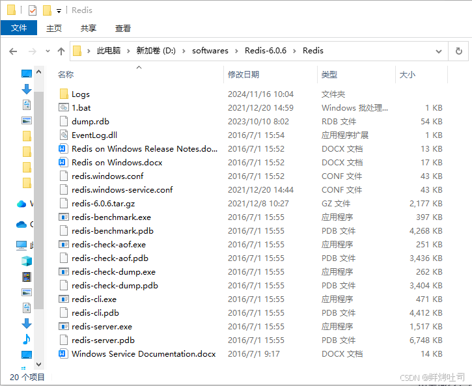Select Windows Service Documentation.docx icon

pos(62,353)
